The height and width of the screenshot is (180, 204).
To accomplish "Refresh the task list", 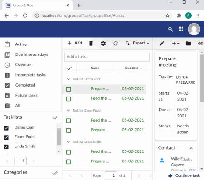I will coord(116,44).
